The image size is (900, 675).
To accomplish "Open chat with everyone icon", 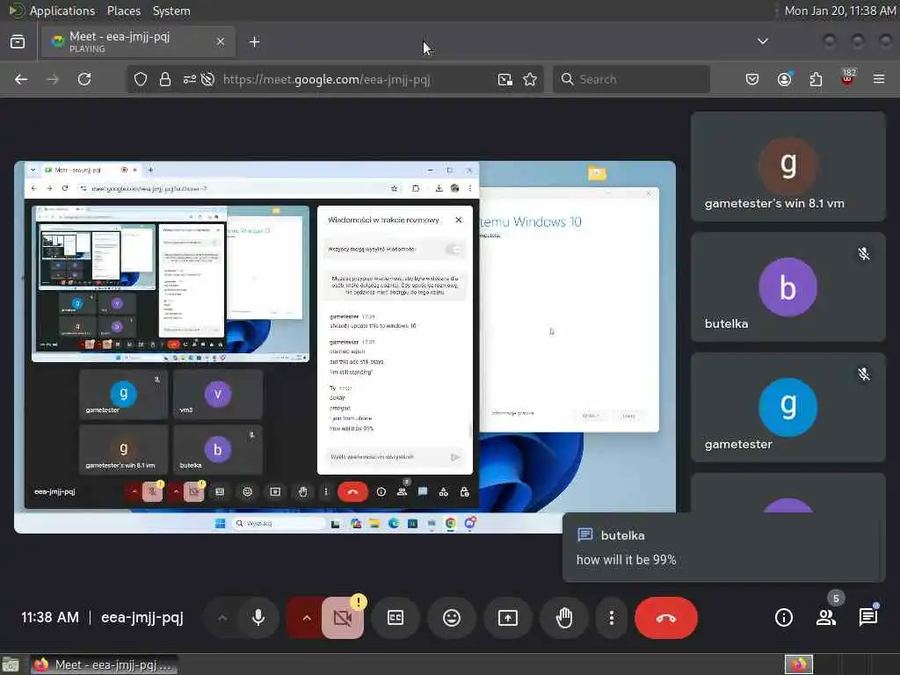I will coord(867,618).
